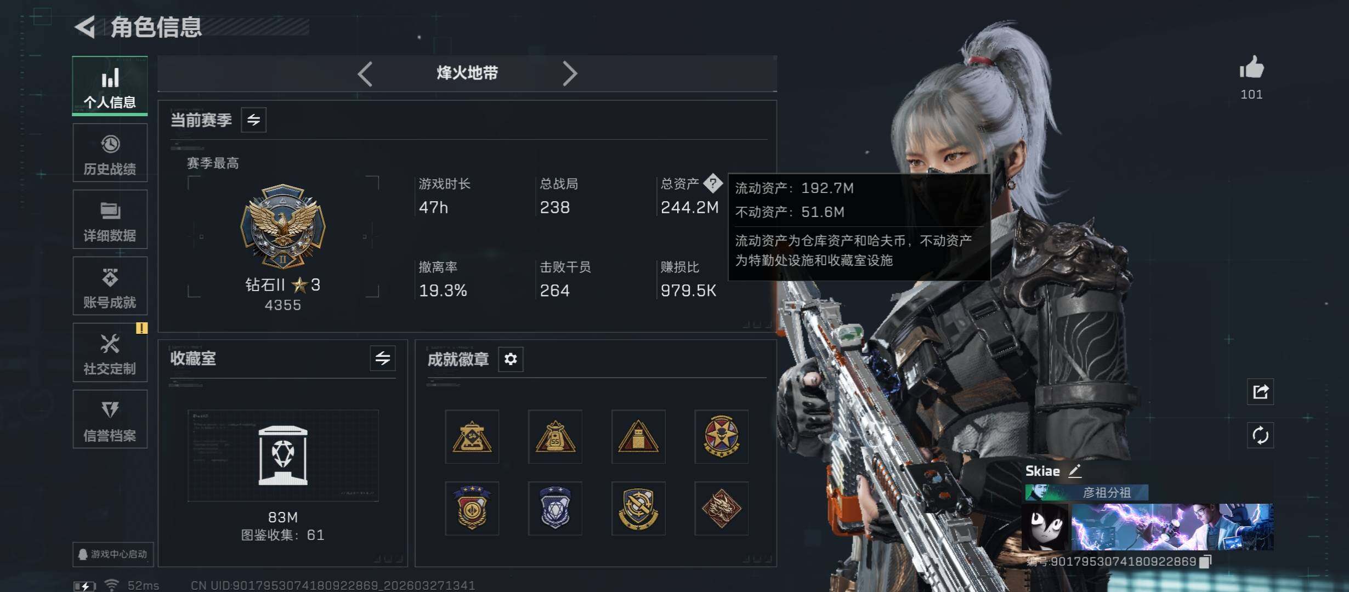Open the 详细数据 tab
Screen dimensions: 1349x592
110,220
